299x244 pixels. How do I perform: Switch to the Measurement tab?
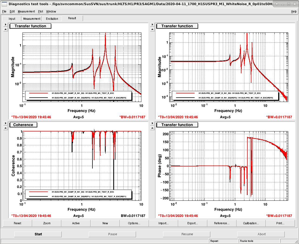(x=32, y=19)
